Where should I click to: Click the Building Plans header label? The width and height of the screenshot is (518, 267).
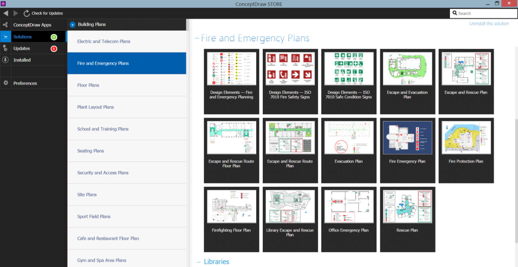(92, 25)
